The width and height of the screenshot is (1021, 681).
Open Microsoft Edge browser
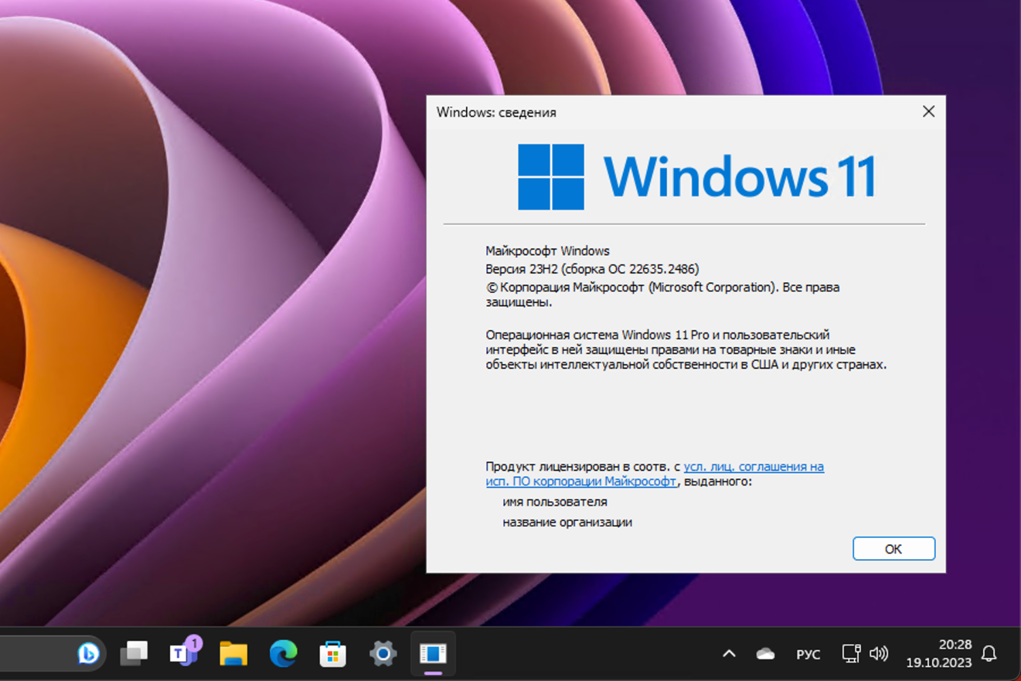[283, 652]
